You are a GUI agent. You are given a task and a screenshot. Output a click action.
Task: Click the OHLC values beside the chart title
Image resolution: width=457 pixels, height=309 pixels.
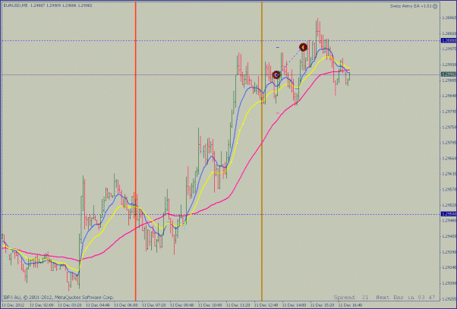coord(61,5)
